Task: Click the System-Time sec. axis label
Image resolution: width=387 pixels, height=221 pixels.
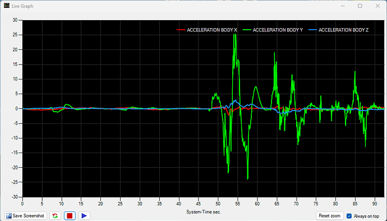Action: (204, 212)
